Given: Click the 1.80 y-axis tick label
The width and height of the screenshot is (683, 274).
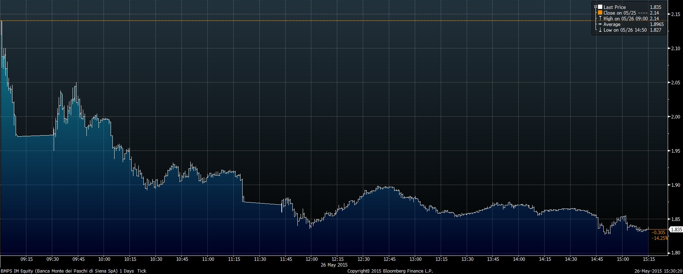Looking at the screenshot, I should tap(675, 253).
